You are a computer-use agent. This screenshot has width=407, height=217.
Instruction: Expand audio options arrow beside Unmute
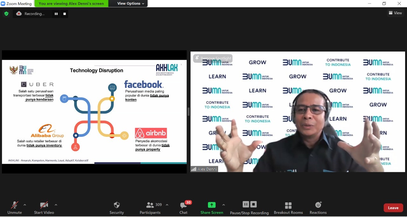[25, 205]
